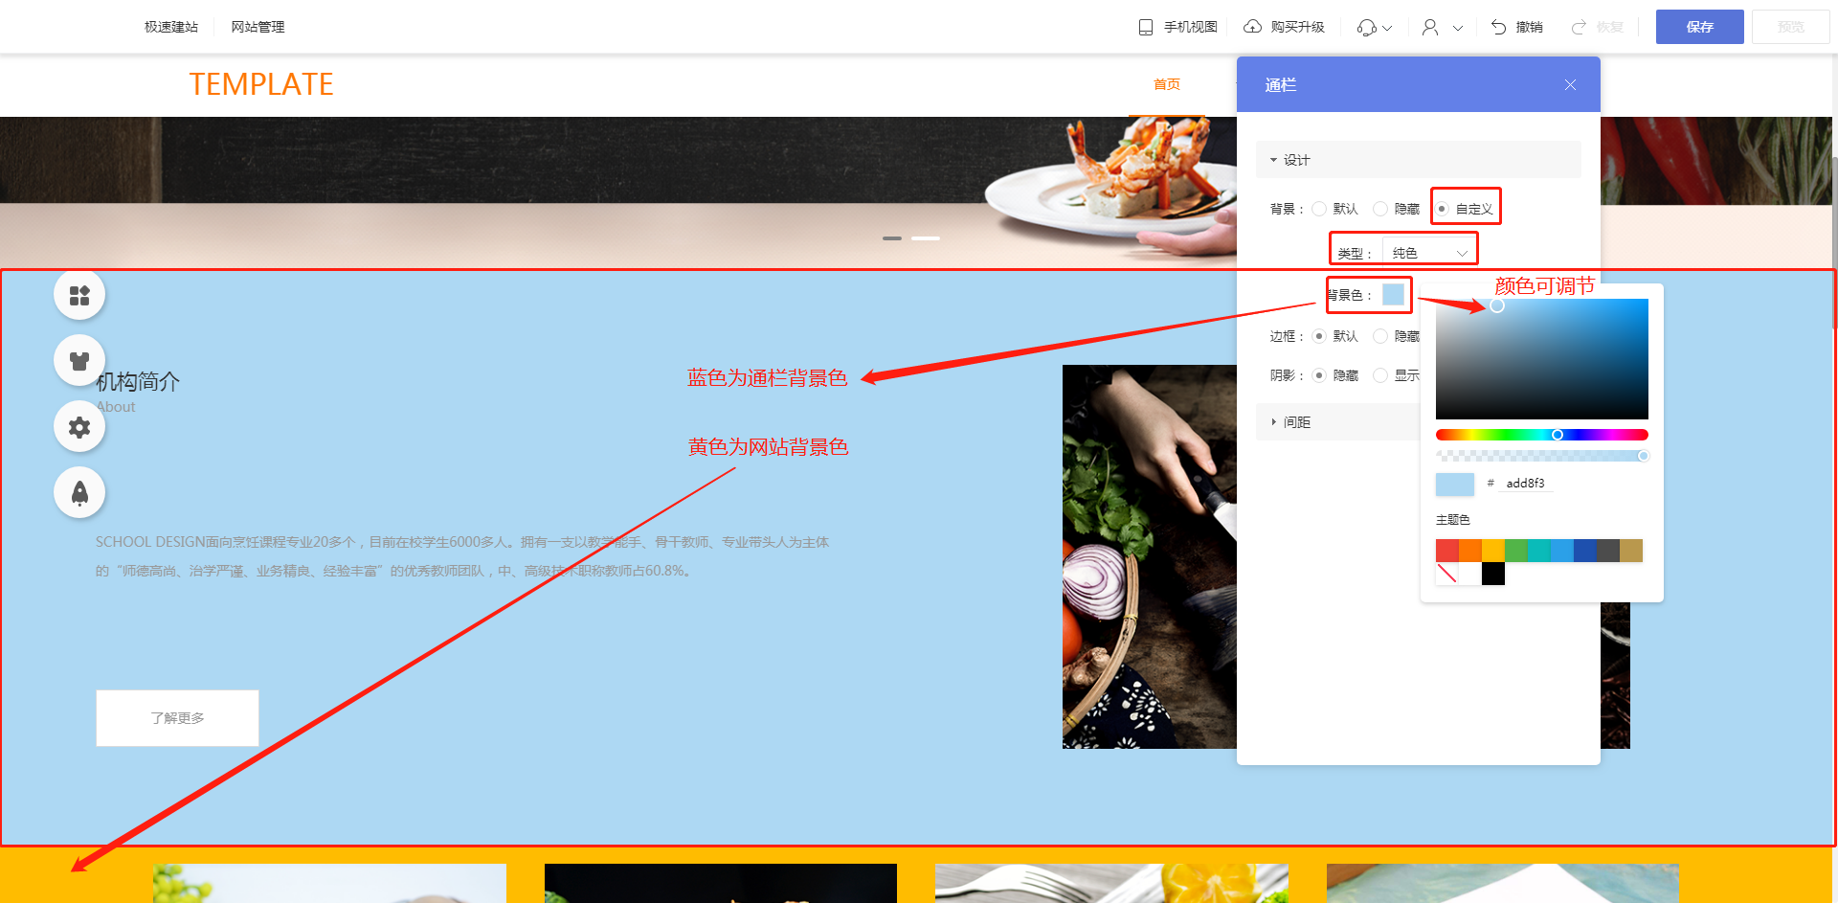The height and width of the screenshot is (903, 1838).
Task: Expand the 间距 section
Action: 1337,422
